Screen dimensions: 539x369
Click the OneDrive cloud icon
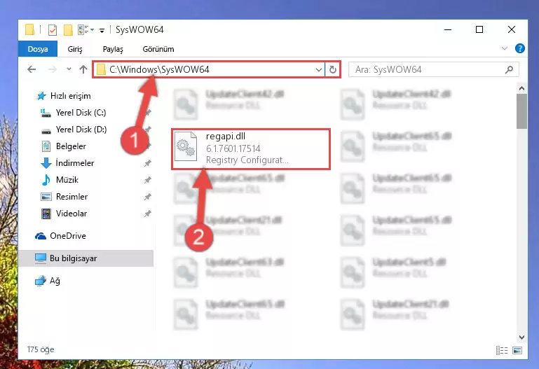click(41, 236)
